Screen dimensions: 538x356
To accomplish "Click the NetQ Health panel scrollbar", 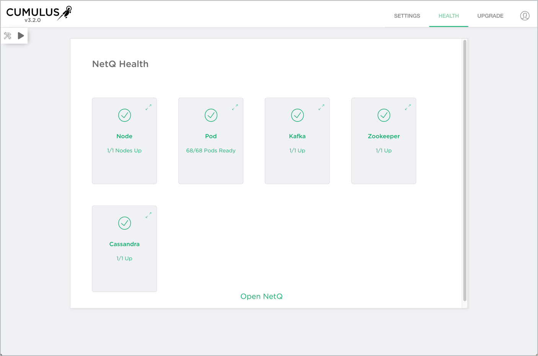I will coord(465,170).
